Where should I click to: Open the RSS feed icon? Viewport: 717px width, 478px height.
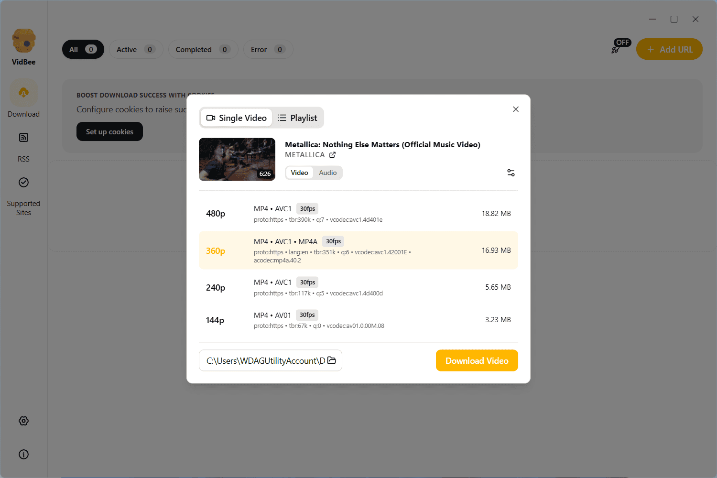tap(23, 138)
